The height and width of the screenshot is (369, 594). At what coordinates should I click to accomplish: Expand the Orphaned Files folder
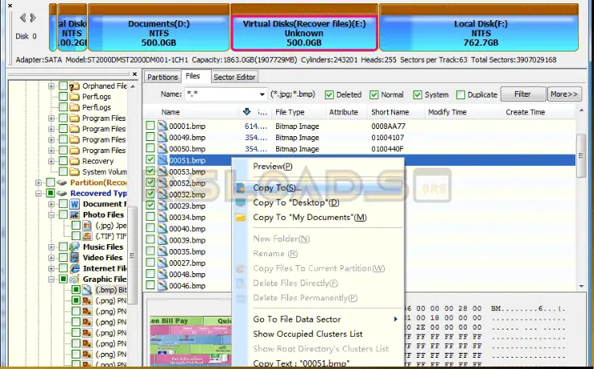pyautogui.click(x=52, y=86)
